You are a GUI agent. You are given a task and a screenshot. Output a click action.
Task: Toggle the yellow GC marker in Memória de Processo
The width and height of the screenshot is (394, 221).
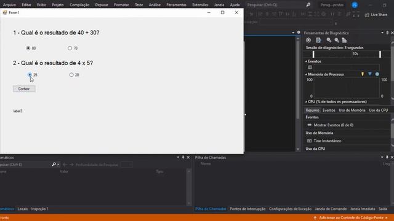[363, 74]
